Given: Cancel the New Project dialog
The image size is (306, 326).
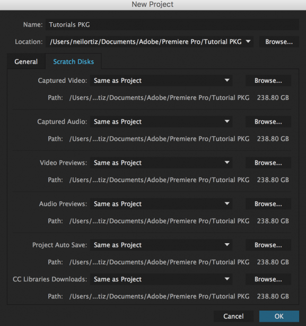Looking at the screenshot, I should pos(233,316).
